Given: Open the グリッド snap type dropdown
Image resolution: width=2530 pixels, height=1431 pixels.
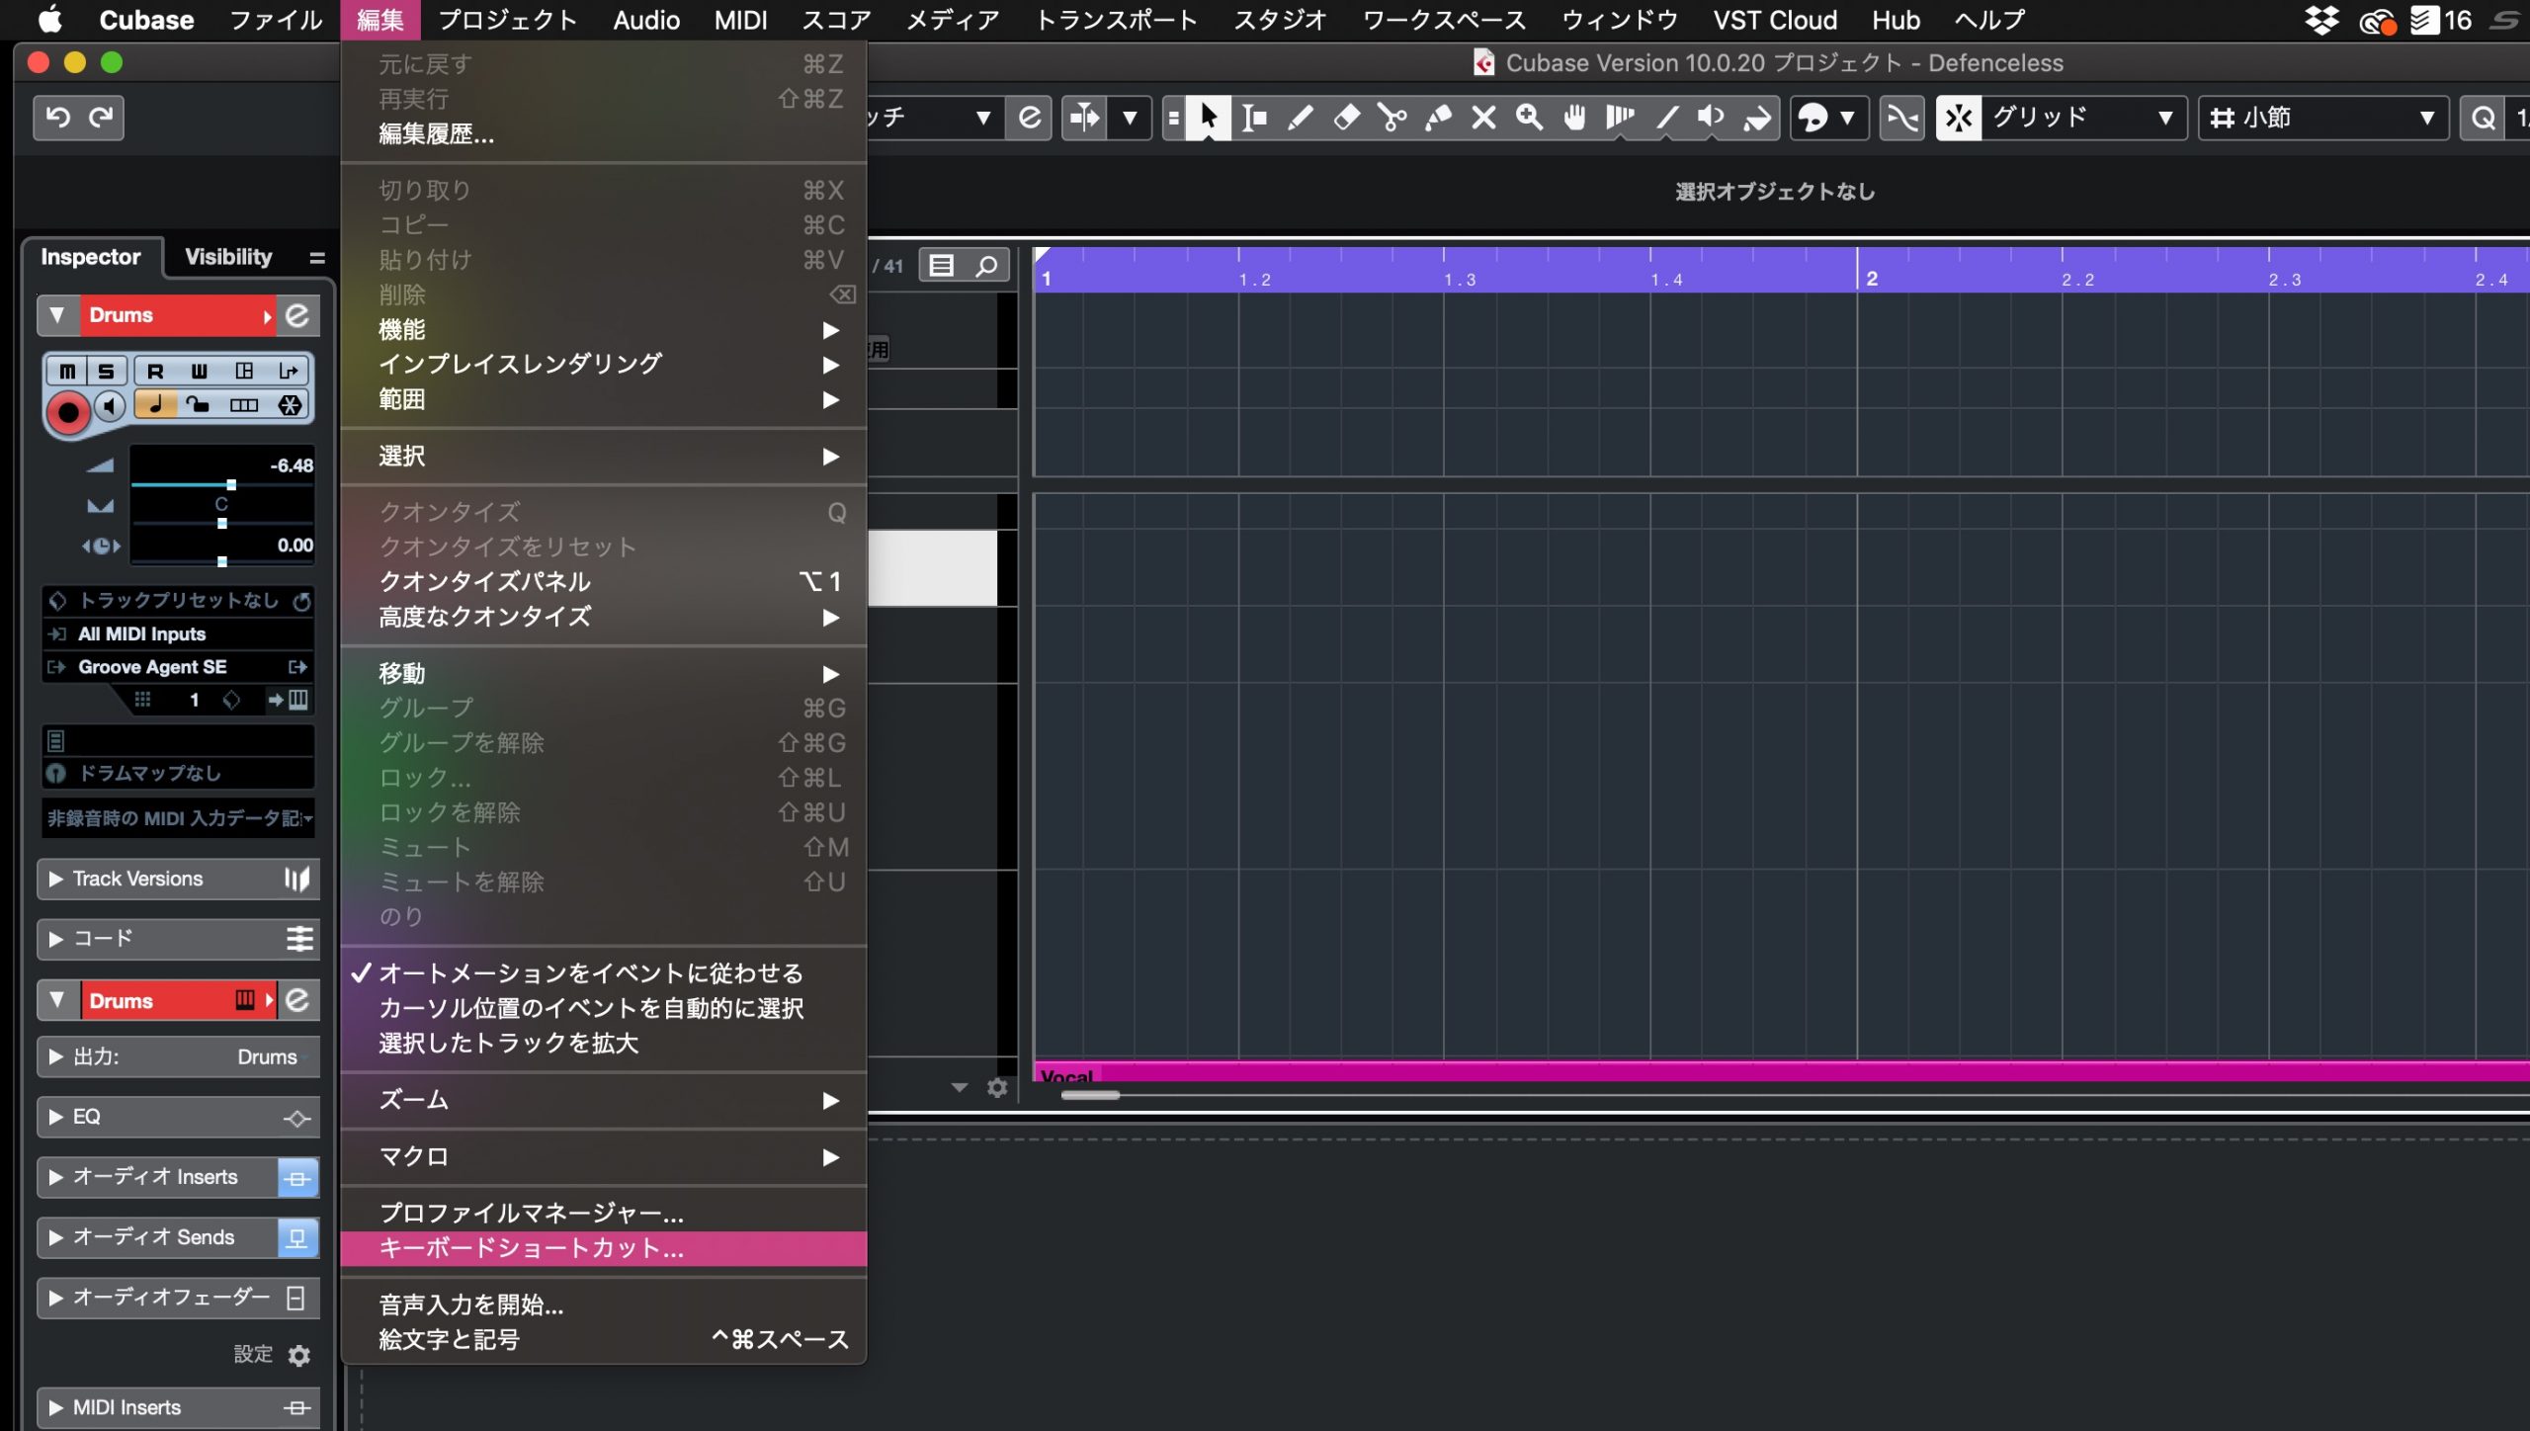Looking at the screenshot, I should pyautogui.click(x=2062, y=118).
